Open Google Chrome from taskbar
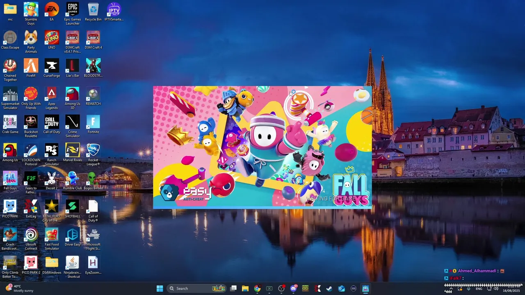525x295 pixels. coord(257,288)
